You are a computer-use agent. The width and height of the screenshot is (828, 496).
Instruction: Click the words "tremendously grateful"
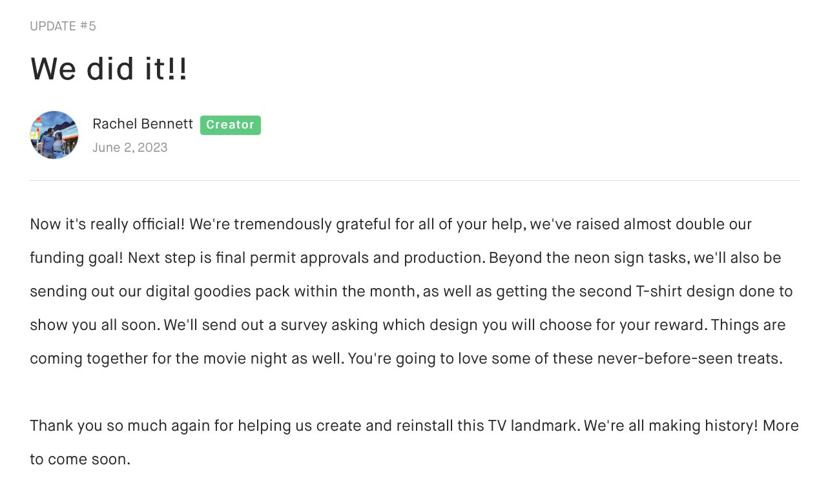pyautogui.click(x=312, y=225)
